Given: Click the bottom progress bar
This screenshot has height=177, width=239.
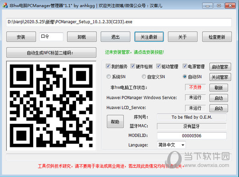Looking at the screenshot, I should tap(119, 157).
